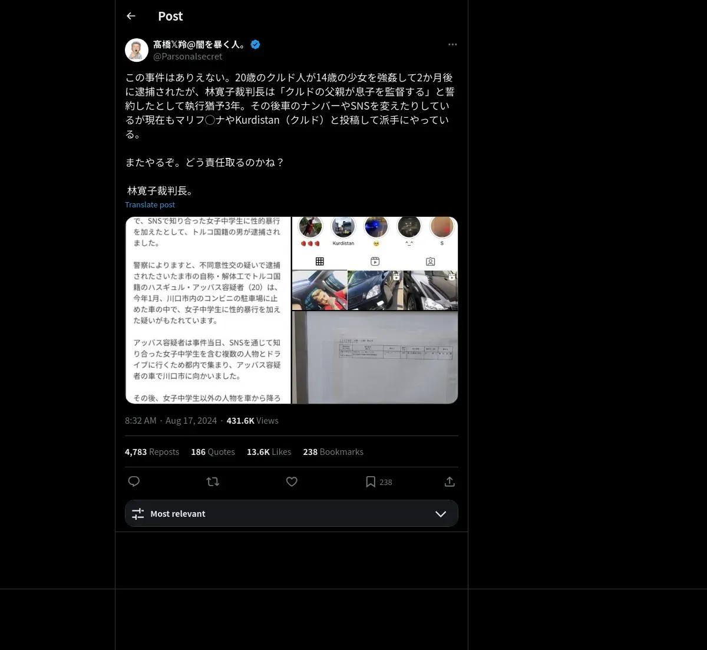This screenshot has width=707, height=650.
Task: Open the three-dot more options menu
Action: pyautogui.click(x=452, y=44)
